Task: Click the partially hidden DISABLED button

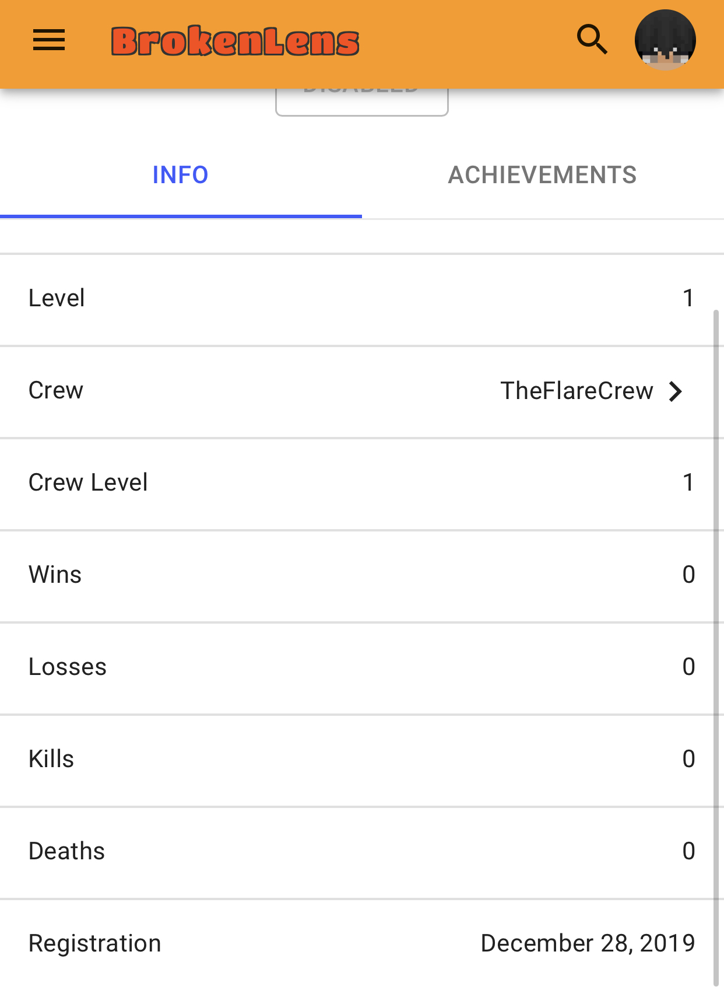Action: (362, 102)
